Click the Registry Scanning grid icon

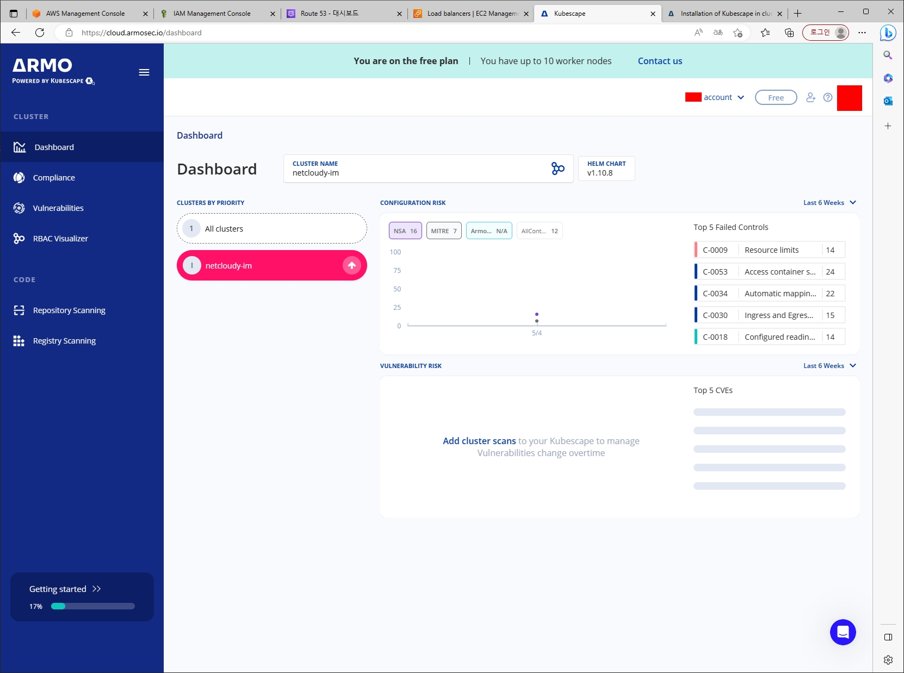(x=19, y=341)
